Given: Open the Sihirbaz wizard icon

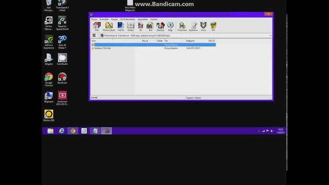Looking at the screenshot, I should tap(160, 27).
